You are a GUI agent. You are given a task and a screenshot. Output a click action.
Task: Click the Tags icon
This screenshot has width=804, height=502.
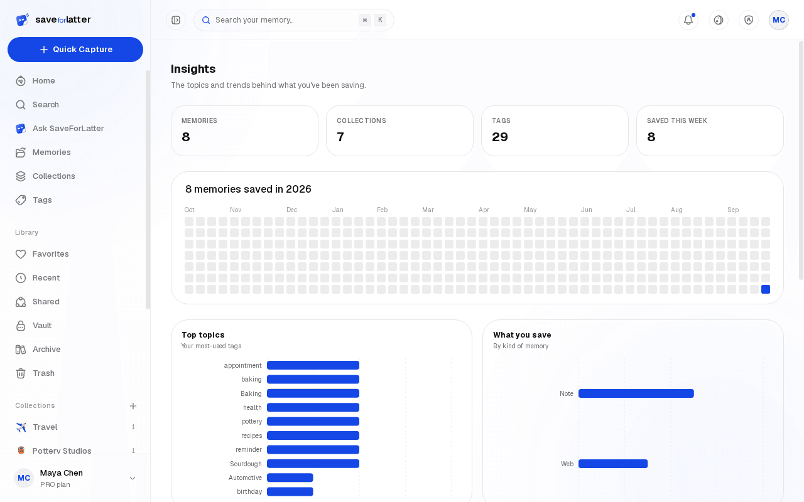click(21, 200)
